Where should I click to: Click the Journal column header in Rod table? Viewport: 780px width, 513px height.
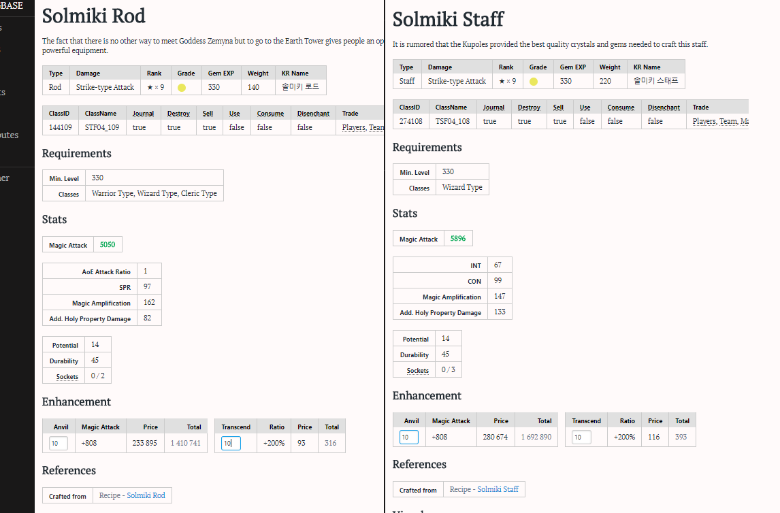[143, 114]
